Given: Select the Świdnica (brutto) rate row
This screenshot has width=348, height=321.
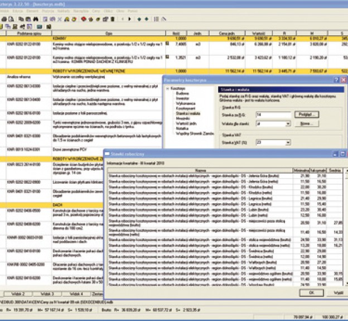Looking at the screenshot, I should click(225, 251).
